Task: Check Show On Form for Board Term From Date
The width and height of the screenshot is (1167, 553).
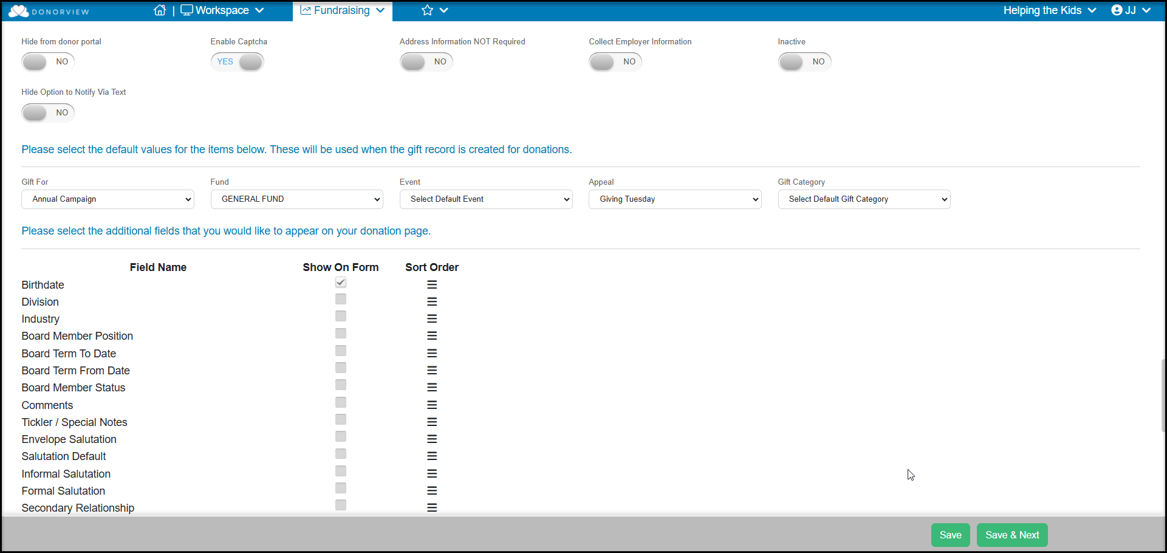Action: [x=341, y=368]
